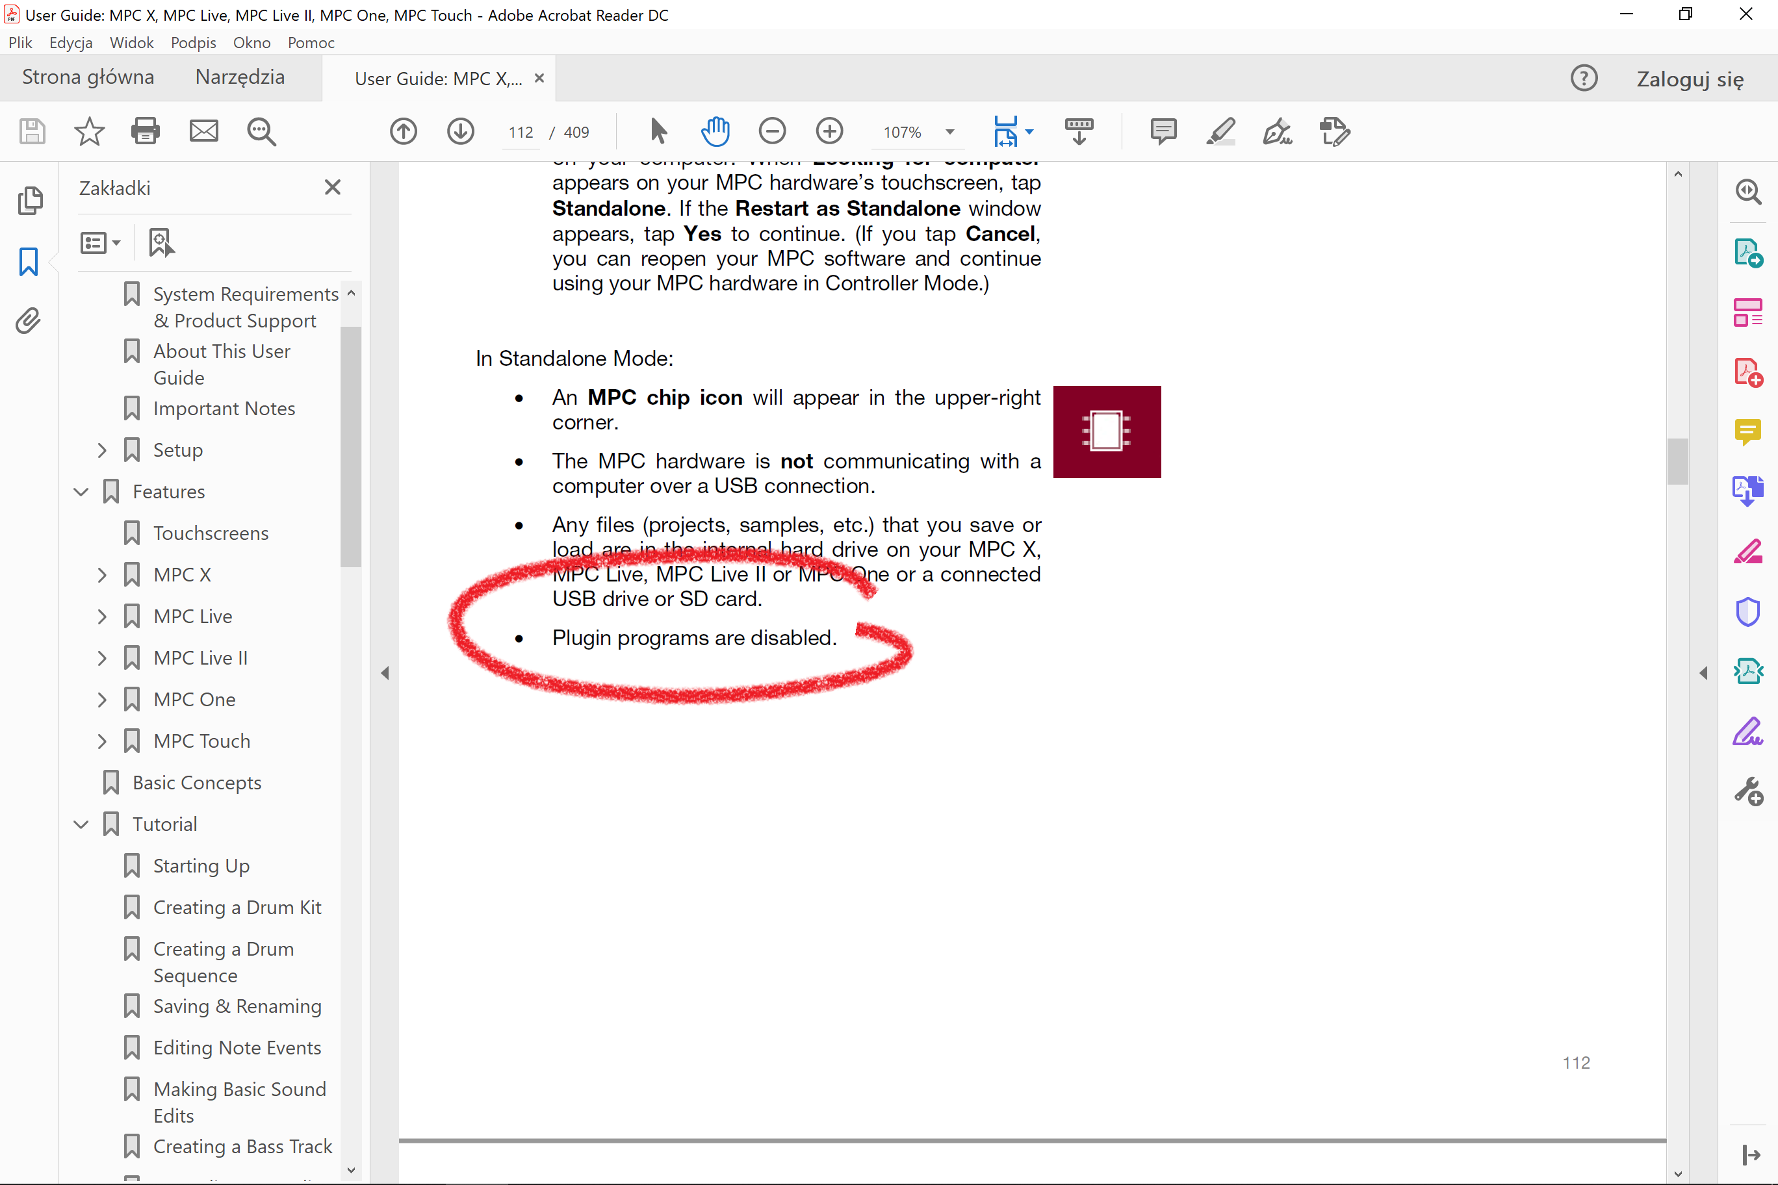The image size is (1778, 1185).
Task: Toggle the Bookmarks panel button
Action: pos(29,261)
